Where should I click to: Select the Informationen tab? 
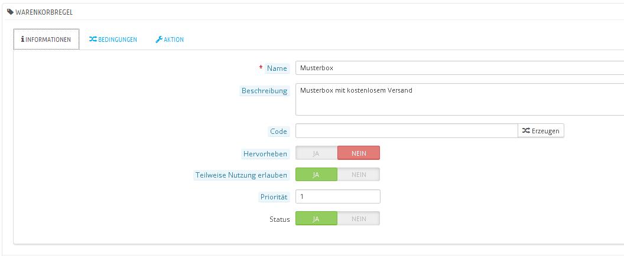(x=46, y=40)
